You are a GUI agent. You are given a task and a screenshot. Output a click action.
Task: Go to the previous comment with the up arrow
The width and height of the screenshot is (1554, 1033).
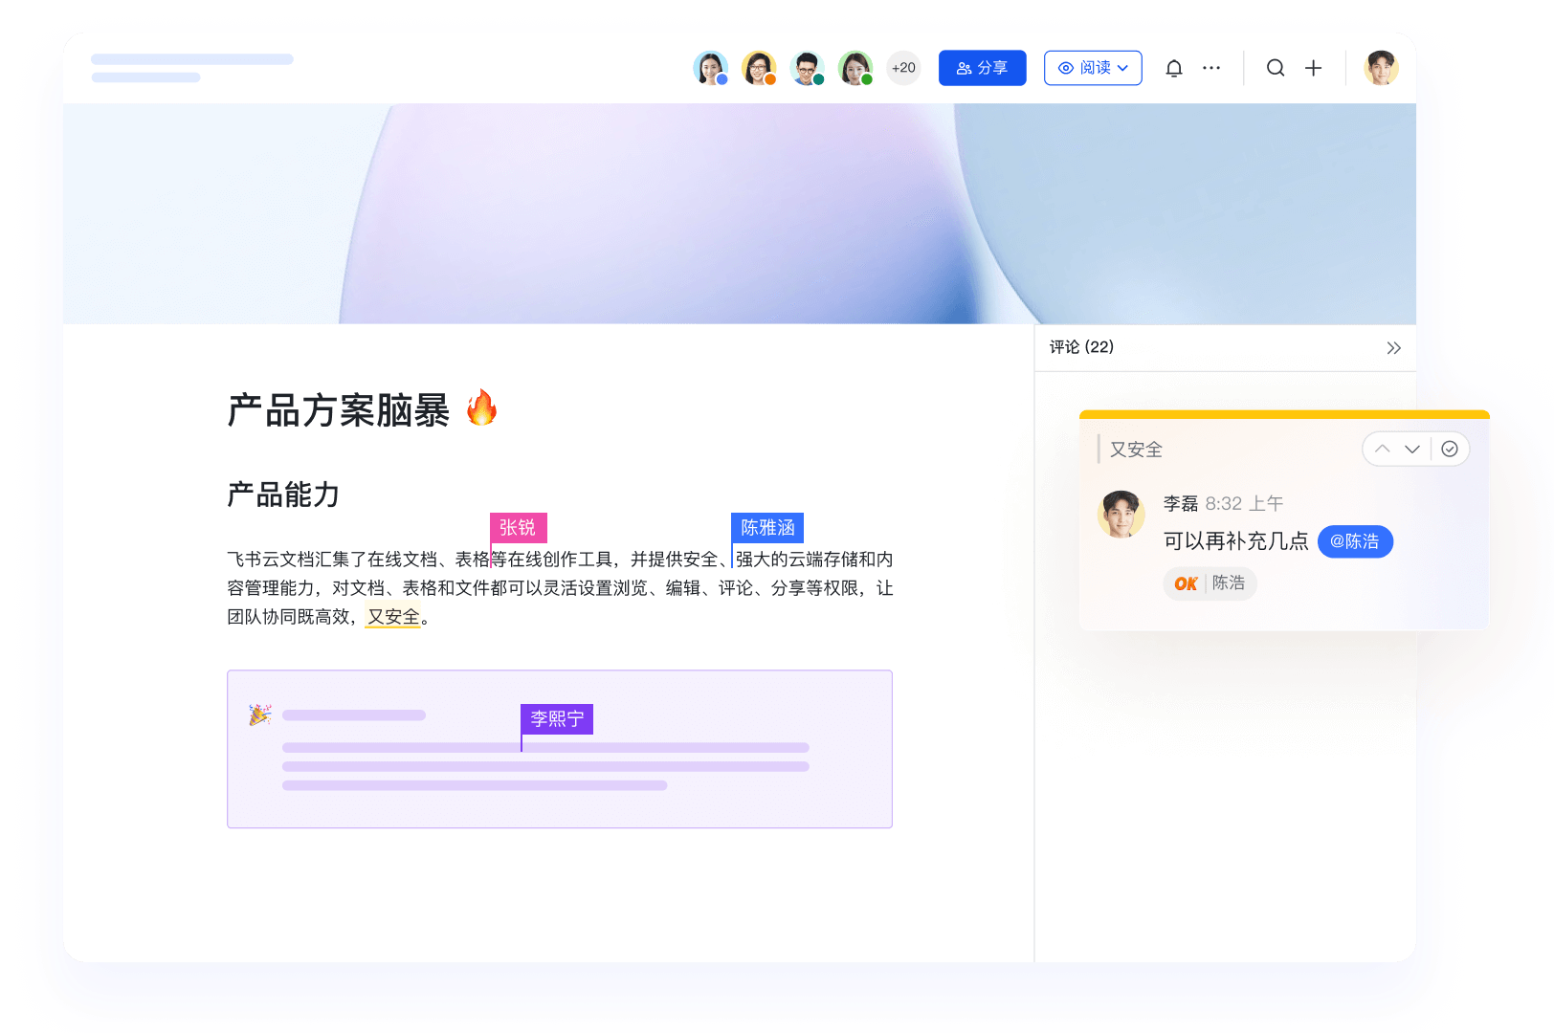(x=1382, y=449)
